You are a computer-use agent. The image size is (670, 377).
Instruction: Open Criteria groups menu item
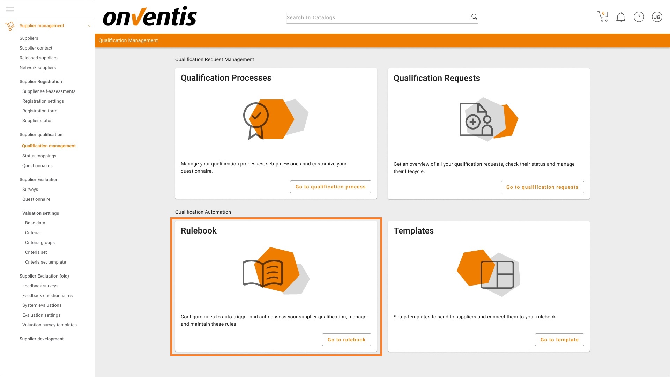point(40,242)
